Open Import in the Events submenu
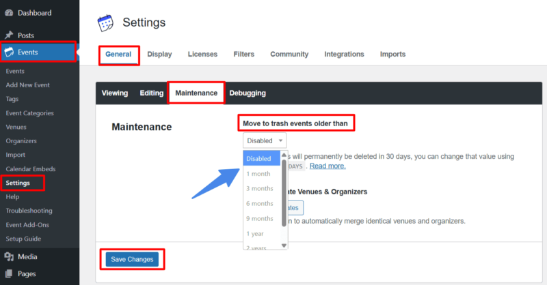The image size is (547, 285). pyautogui.click(x=15, y=155)
